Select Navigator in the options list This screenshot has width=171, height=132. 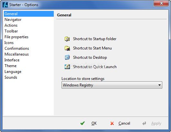(13, 20)
